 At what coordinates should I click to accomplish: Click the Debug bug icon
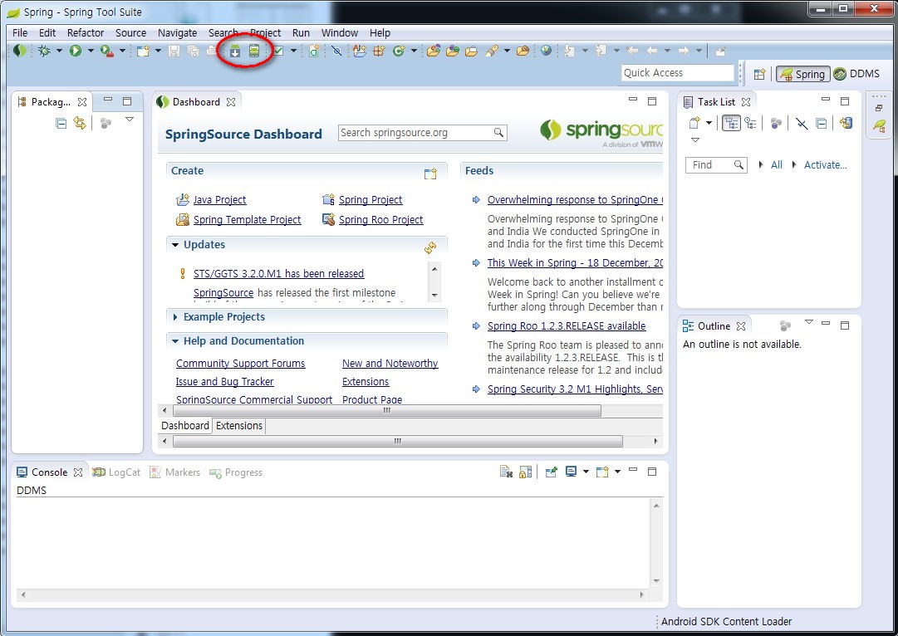[44, 51]
